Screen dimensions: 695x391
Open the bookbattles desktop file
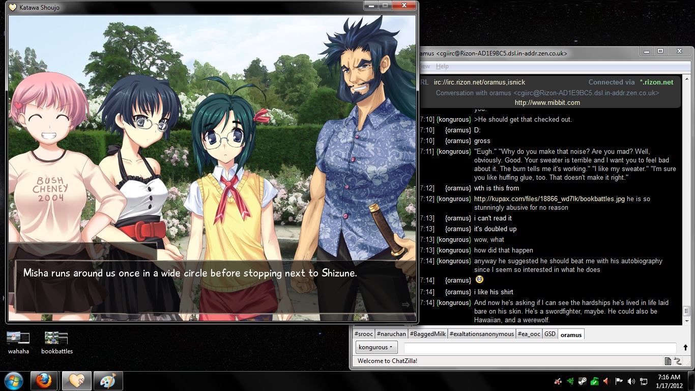point(56,342)
